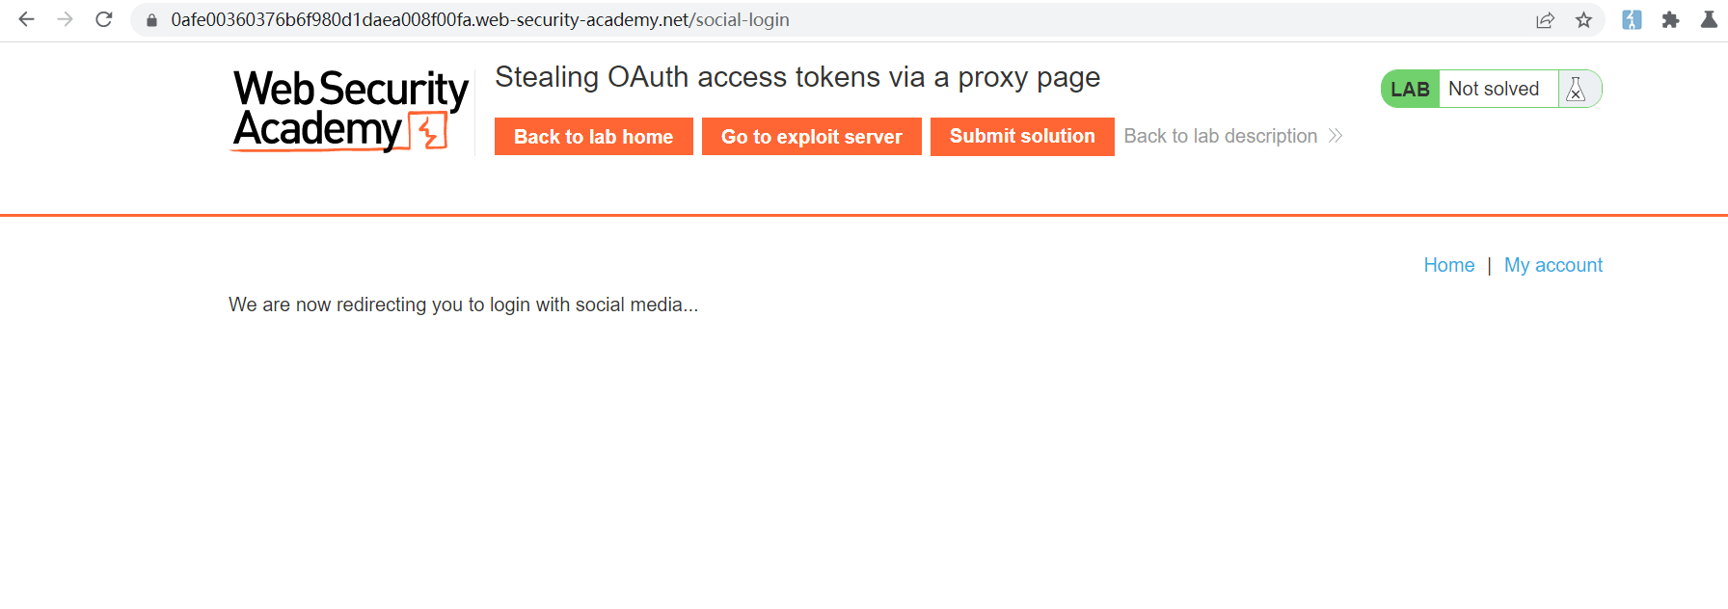Click the browser back arrow
Viewport: 1728px width, 609px height.
click(x=26, y=19)
